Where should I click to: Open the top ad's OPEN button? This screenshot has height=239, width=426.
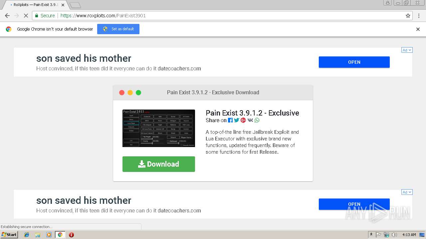[354, 62]
